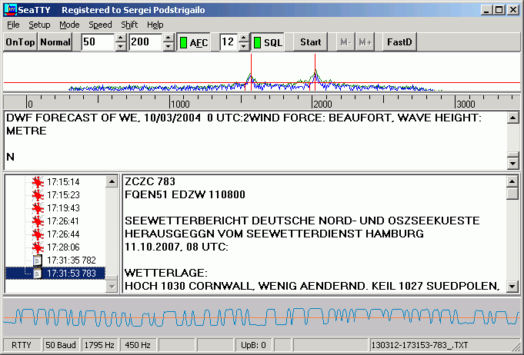Toggle the OnTop window mode
Viewport: 524px width, 355px height.
click(x=20, y=42)
